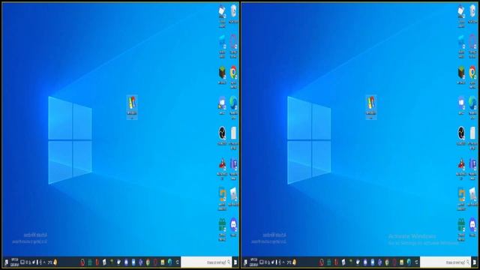Image resolution: width=480 pixels, height=270 pixels.
Task: Select the Microsoft Edge shortcut on left desktop
Action: pos(233,103)
